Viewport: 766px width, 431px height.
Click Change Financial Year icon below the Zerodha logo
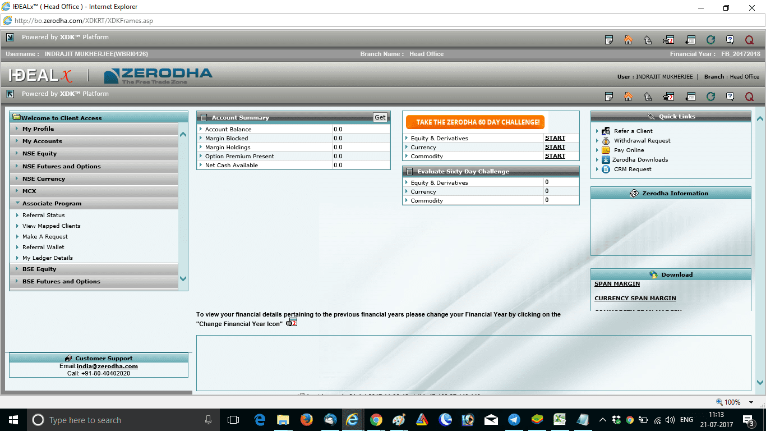(x=668, y=97)
